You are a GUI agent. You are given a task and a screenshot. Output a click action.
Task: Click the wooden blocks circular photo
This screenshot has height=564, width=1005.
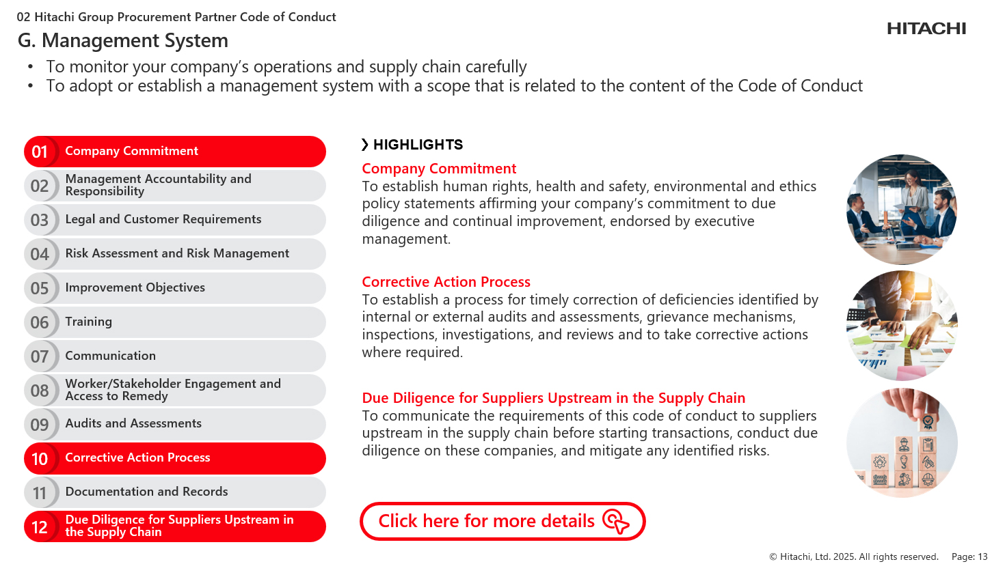click(x=902, y=442)
